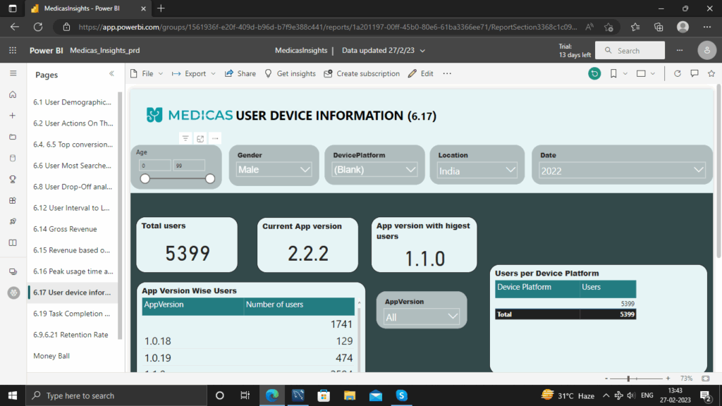The image size is (722, 406).
Task: Open Data hub icon in sidebar
Action: tap(13, 158)
